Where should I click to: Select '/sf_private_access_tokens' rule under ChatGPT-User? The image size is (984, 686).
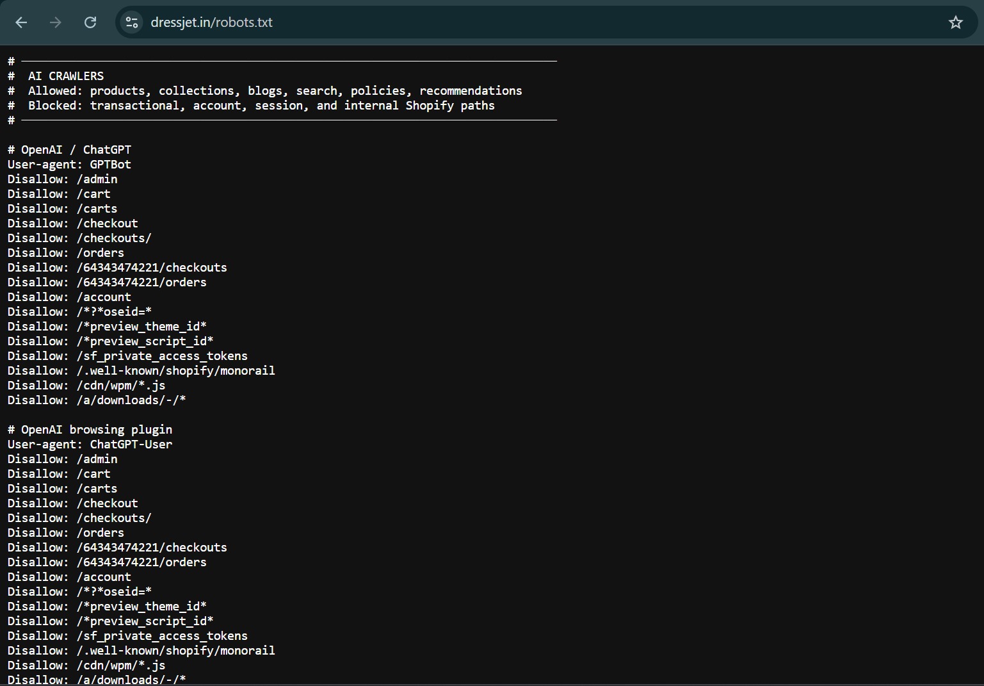click(x=127, y=635)
